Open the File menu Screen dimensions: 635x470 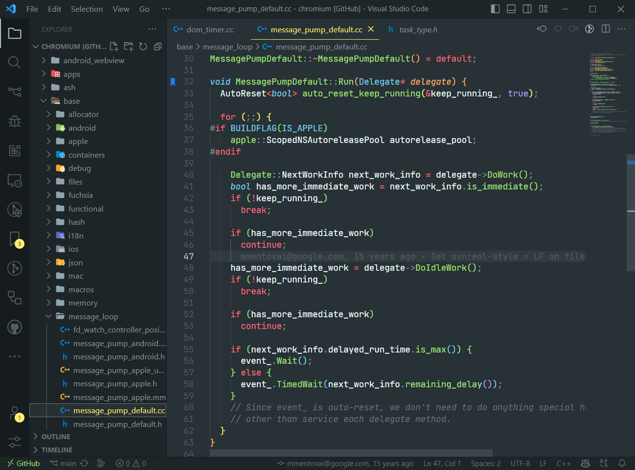32,9
